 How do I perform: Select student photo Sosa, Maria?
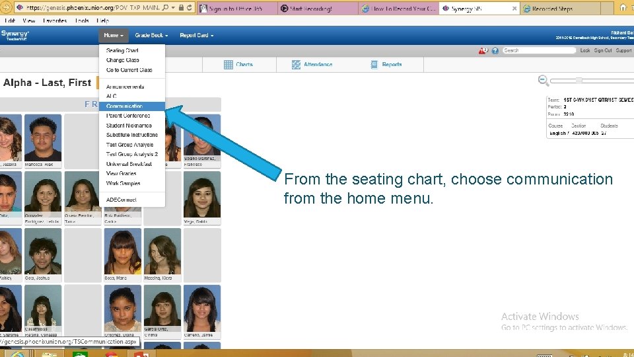(x=123, y=255)
